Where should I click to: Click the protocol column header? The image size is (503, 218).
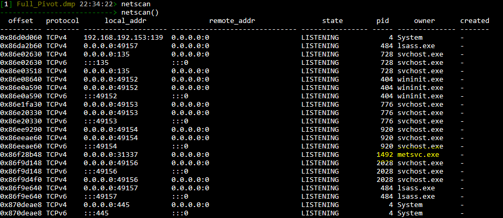point(62,21)
